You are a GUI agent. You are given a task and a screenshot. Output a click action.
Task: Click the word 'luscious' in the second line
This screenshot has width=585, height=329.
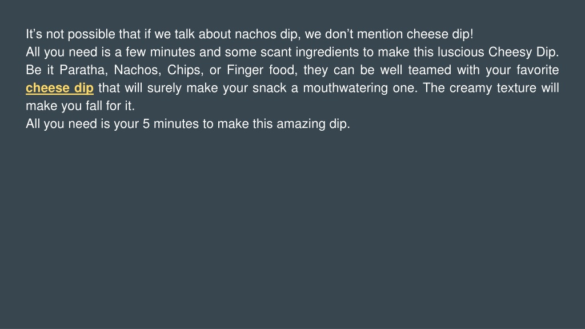pos(461,52)
